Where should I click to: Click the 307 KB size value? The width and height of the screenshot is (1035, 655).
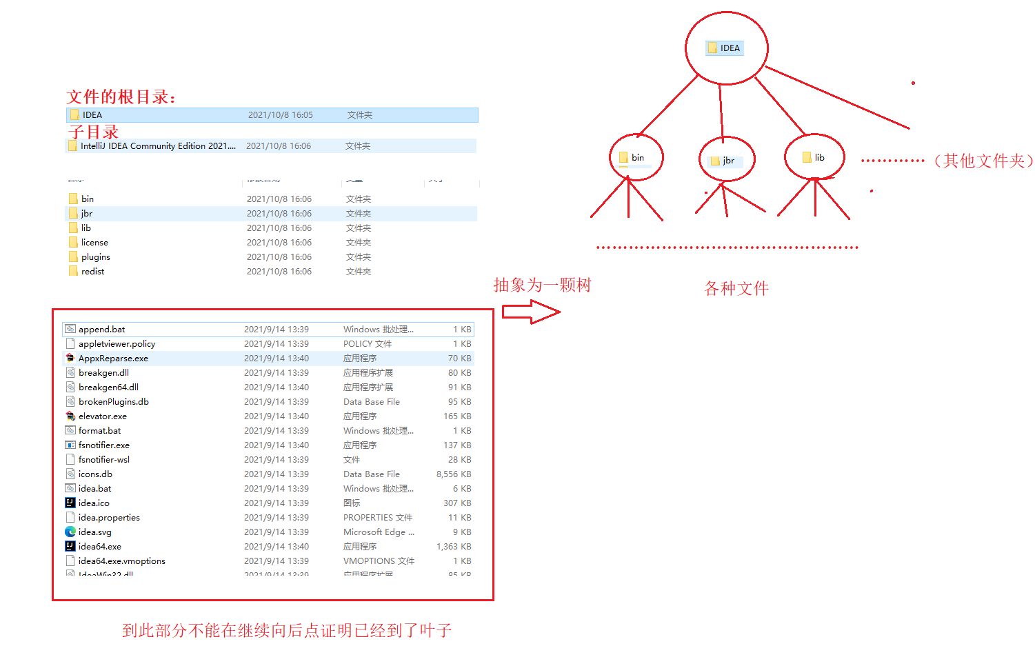click(x=457, y=503)
